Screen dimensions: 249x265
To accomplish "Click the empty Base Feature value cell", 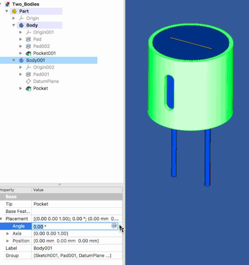I will [x=77, y=211].
